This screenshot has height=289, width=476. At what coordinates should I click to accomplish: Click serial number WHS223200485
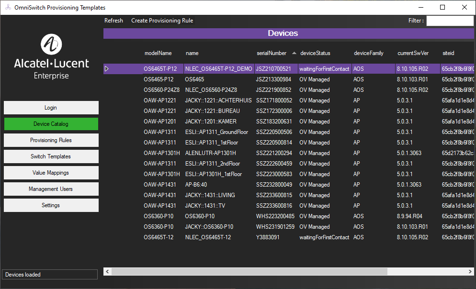coord(275,216)
